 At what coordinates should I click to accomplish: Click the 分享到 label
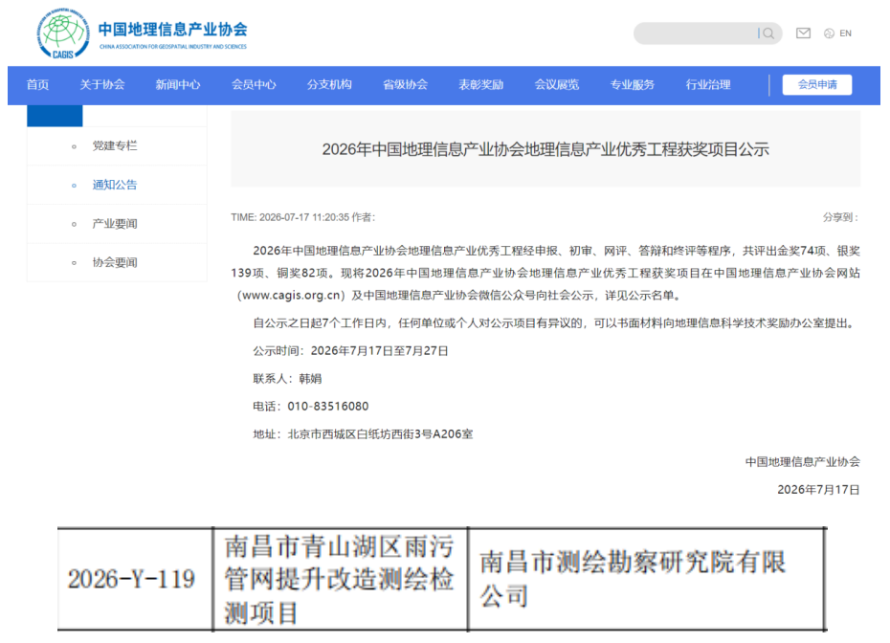coord(840,217)
